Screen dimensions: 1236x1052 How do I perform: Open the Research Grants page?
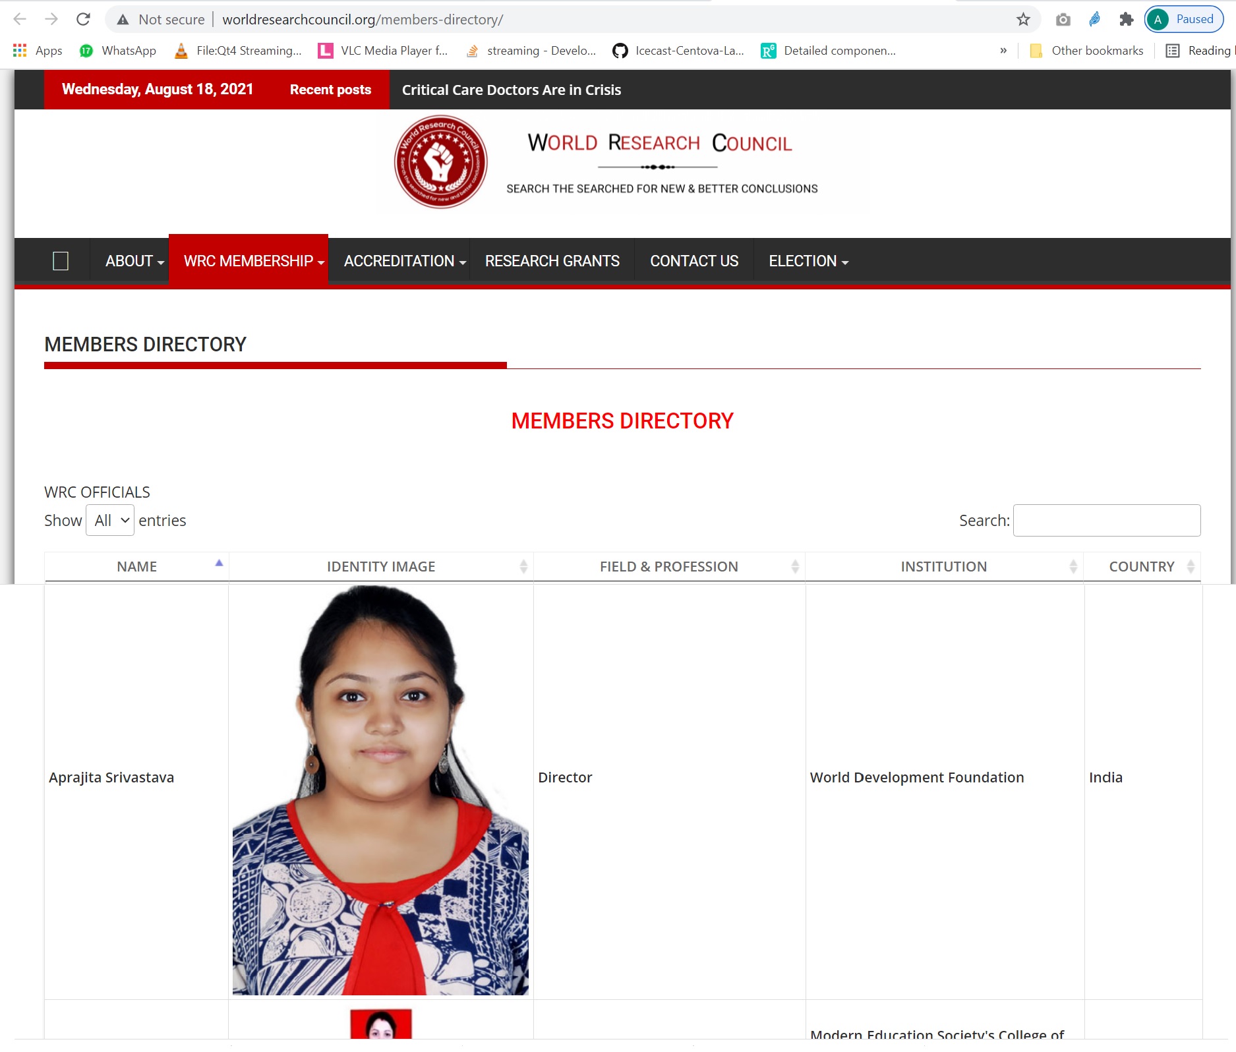click(x=552, y=261)
